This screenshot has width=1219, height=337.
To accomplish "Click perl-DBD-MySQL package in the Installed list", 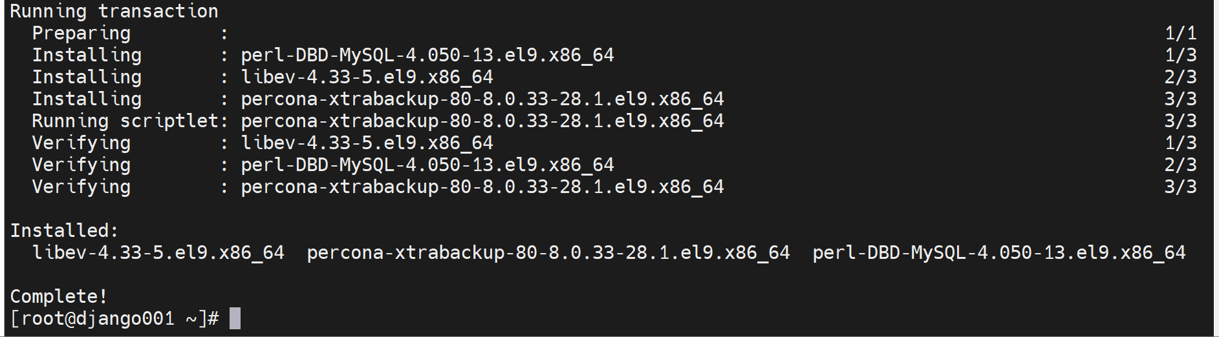I will 998,252.
